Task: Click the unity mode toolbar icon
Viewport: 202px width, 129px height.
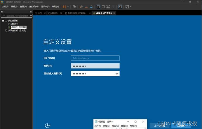Action: click(x=113, y=7)
